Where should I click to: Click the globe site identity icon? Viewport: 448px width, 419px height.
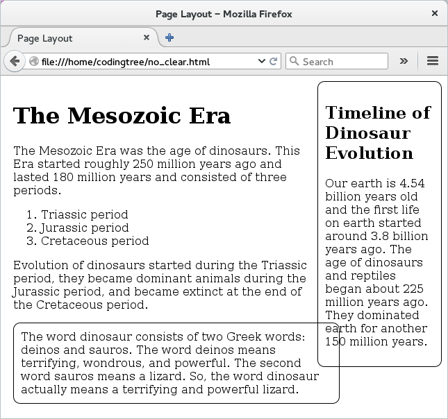pyautogui.click(x=33, y=62)
